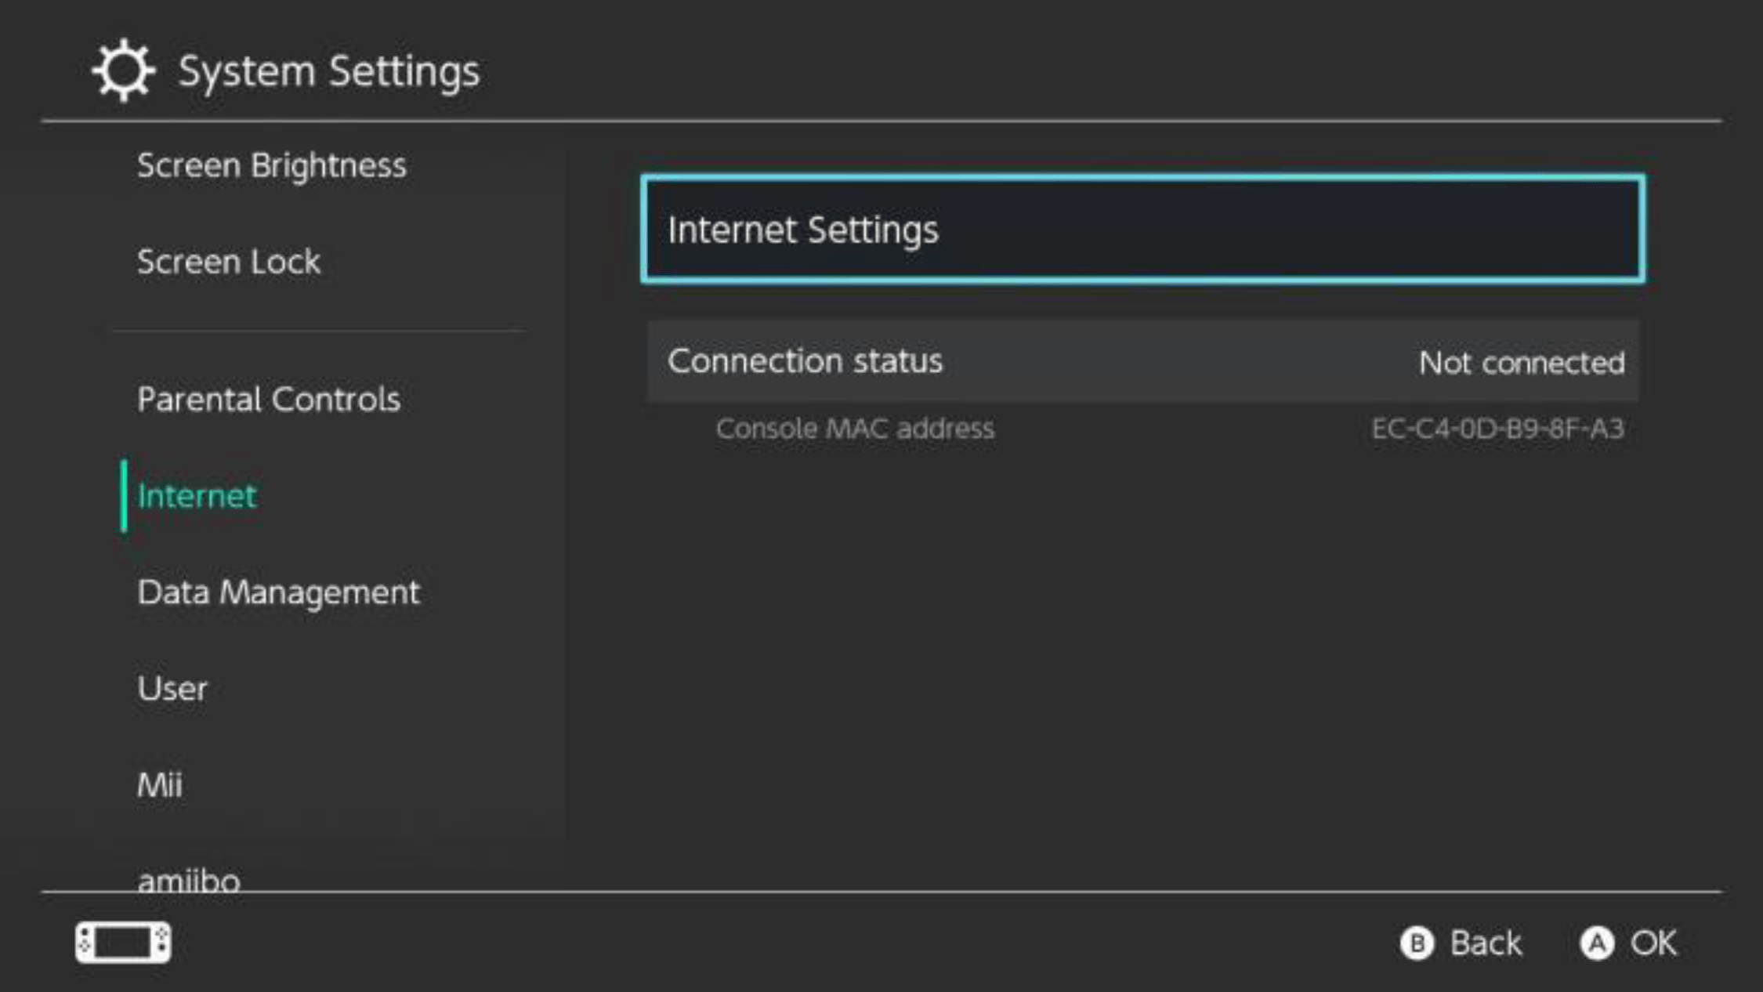Screen dimensions: 1763x992
Task: Click the A button icon
Action: (1597, 943)
